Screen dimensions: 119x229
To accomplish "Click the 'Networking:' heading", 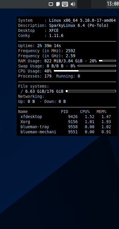I will (31, 96).
